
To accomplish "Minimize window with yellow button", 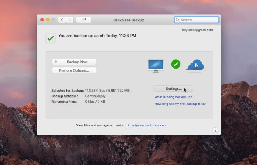I will (48, 20).
